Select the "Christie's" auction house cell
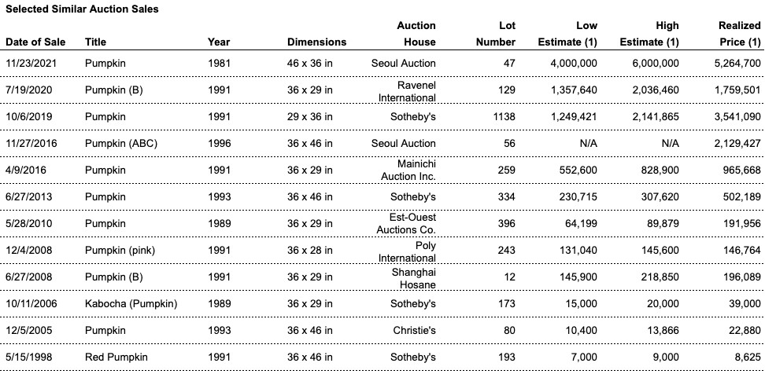765x374 pixels. [x=415, y=330]
